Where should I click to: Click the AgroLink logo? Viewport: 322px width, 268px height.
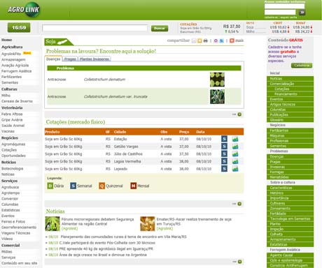24,10
